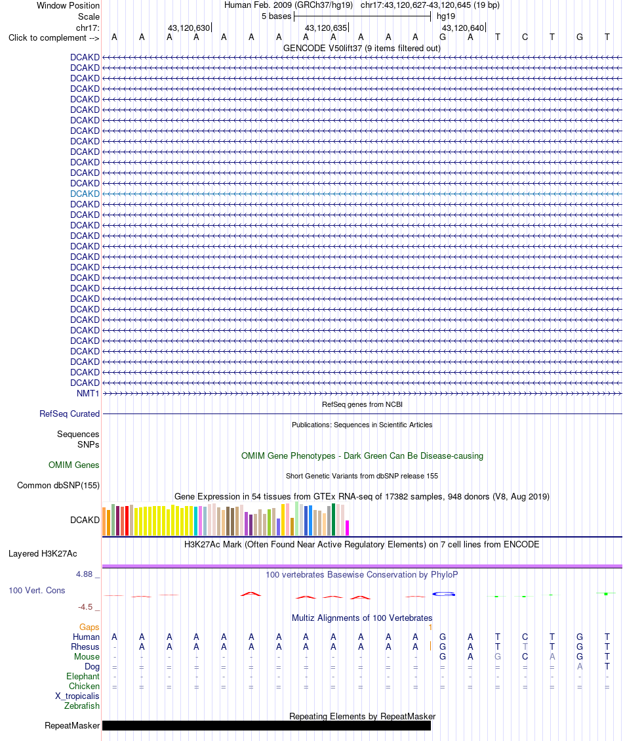
Task: Click the 'GENCODE V50lift37 (9 items filtered out)' title
Action: (x=362, y=48)
